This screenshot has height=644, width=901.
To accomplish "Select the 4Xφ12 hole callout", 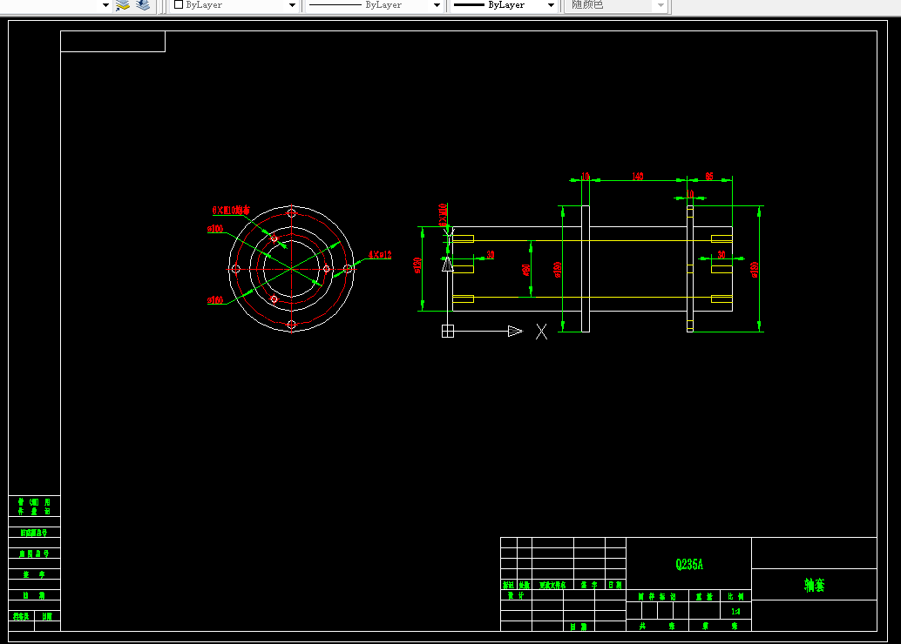I will tap(380, 254).
